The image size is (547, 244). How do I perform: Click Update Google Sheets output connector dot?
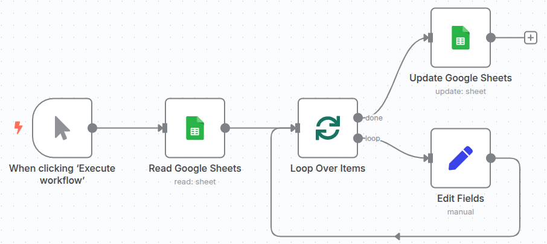(491, 37)
